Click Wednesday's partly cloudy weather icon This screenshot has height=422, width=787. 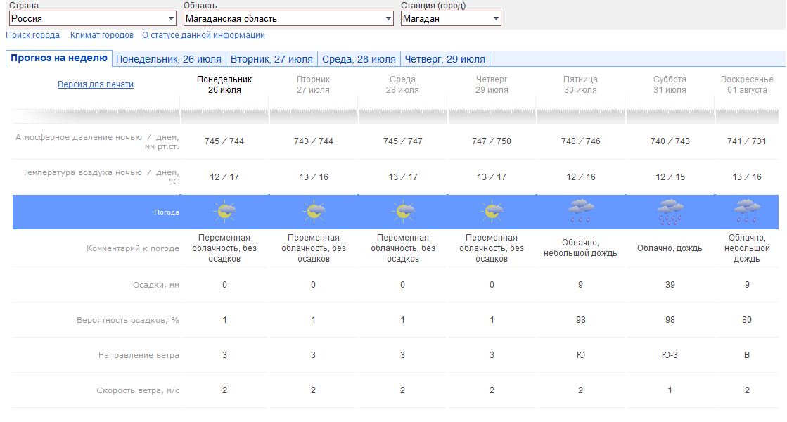coord(403,212)
